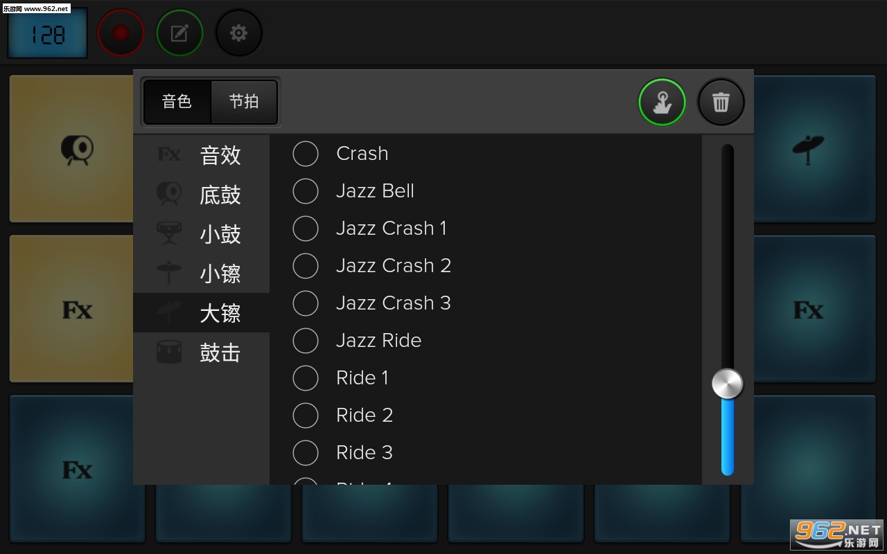This screenshot has width=887, height=554.
Task: Select the 大镲 crash cymbal category
Action: click(x=201, y=313)
